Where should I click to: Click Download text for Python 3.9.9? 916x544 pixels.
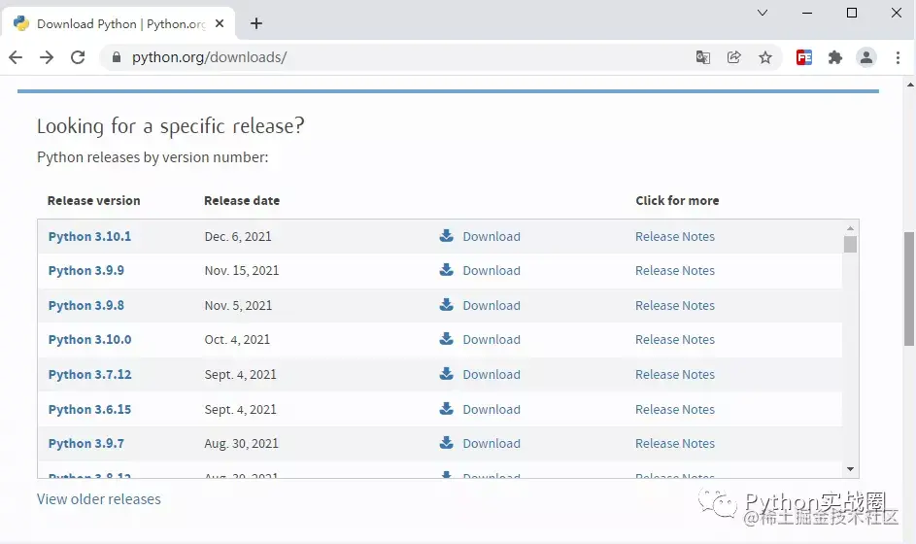492,270
